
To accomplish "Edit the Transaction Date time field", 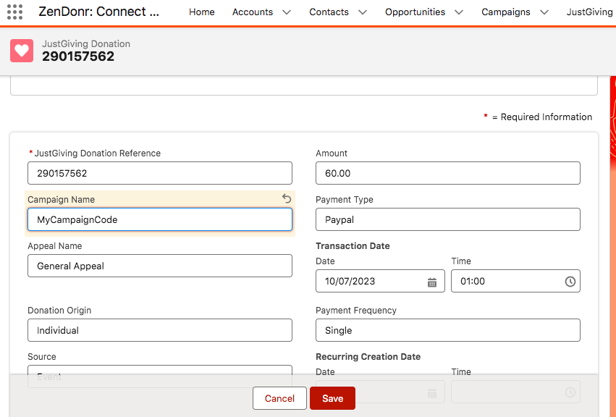I will pos(515,281).
